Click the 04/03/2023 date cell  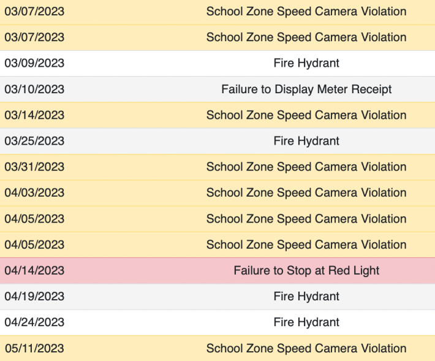coord(34,193)
